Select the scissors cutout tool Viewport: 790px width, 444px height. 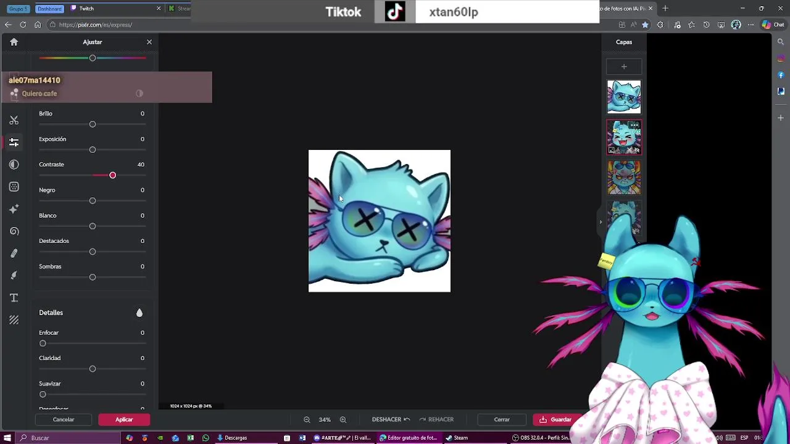pyautogui.click(x=14, y=120)
